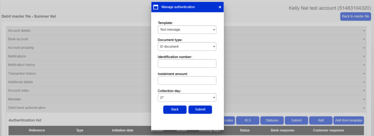
Task: Click the Authentication list heading
Action: (25, 120)
